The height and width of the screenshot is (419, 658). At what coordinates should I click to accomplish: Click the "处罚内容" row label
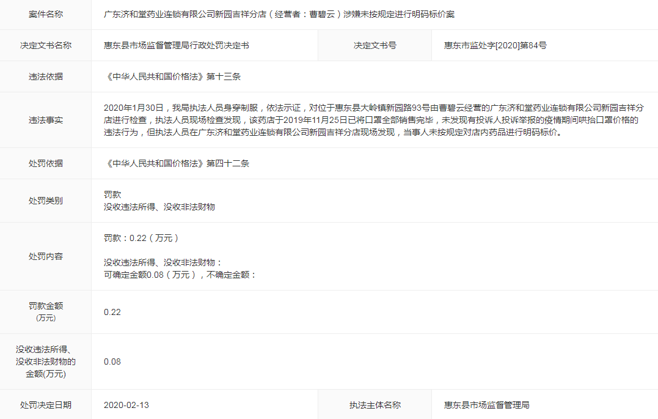click(x=46, y=256)
